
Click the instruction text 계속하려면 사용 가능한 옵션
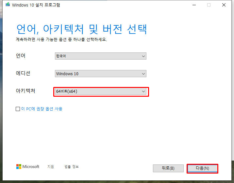coord(61,39)
